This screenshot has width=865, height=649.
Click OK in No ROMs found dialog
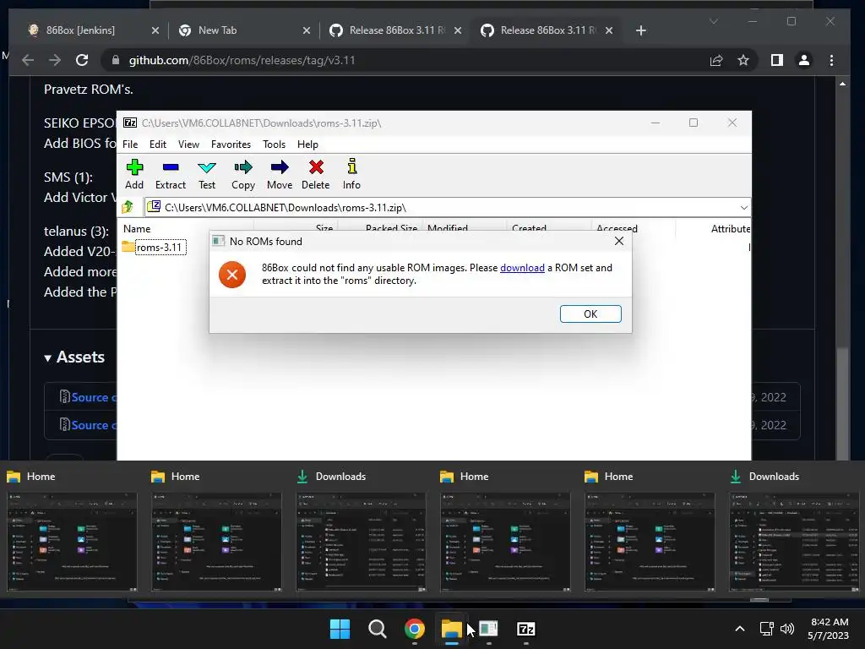click(590, 314)
